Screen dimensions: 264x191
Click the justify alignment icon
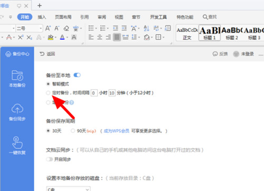point(117,37)
